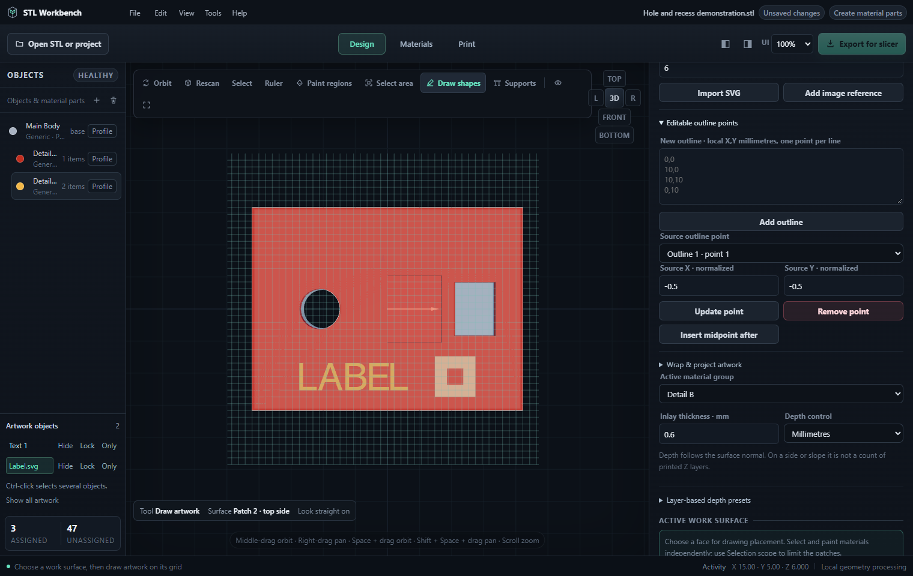Activate the Draw shapes tool
Viewport: 913px width, 576px height.
tap(453, 83)
